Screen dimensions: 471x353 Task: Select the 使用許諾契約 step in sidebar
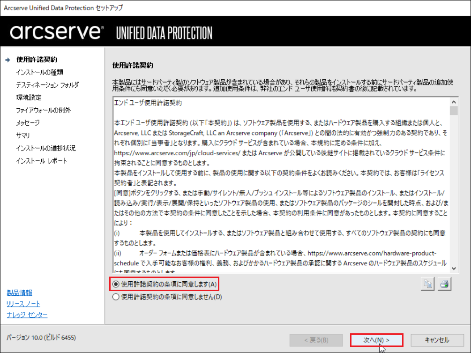tap(37, 60)
